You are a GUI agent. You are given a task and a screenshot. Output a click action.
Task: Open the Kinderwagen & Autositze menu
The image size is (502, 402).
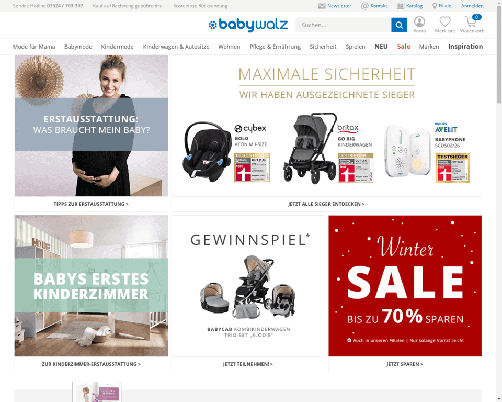176,47
